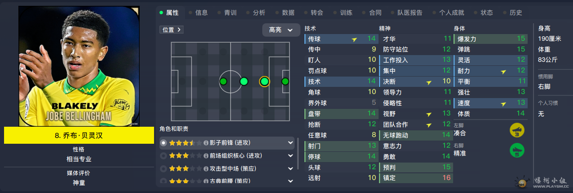Click the 位置 button above the pitch
Screen dimensions: 573x193
pos(172,30)
